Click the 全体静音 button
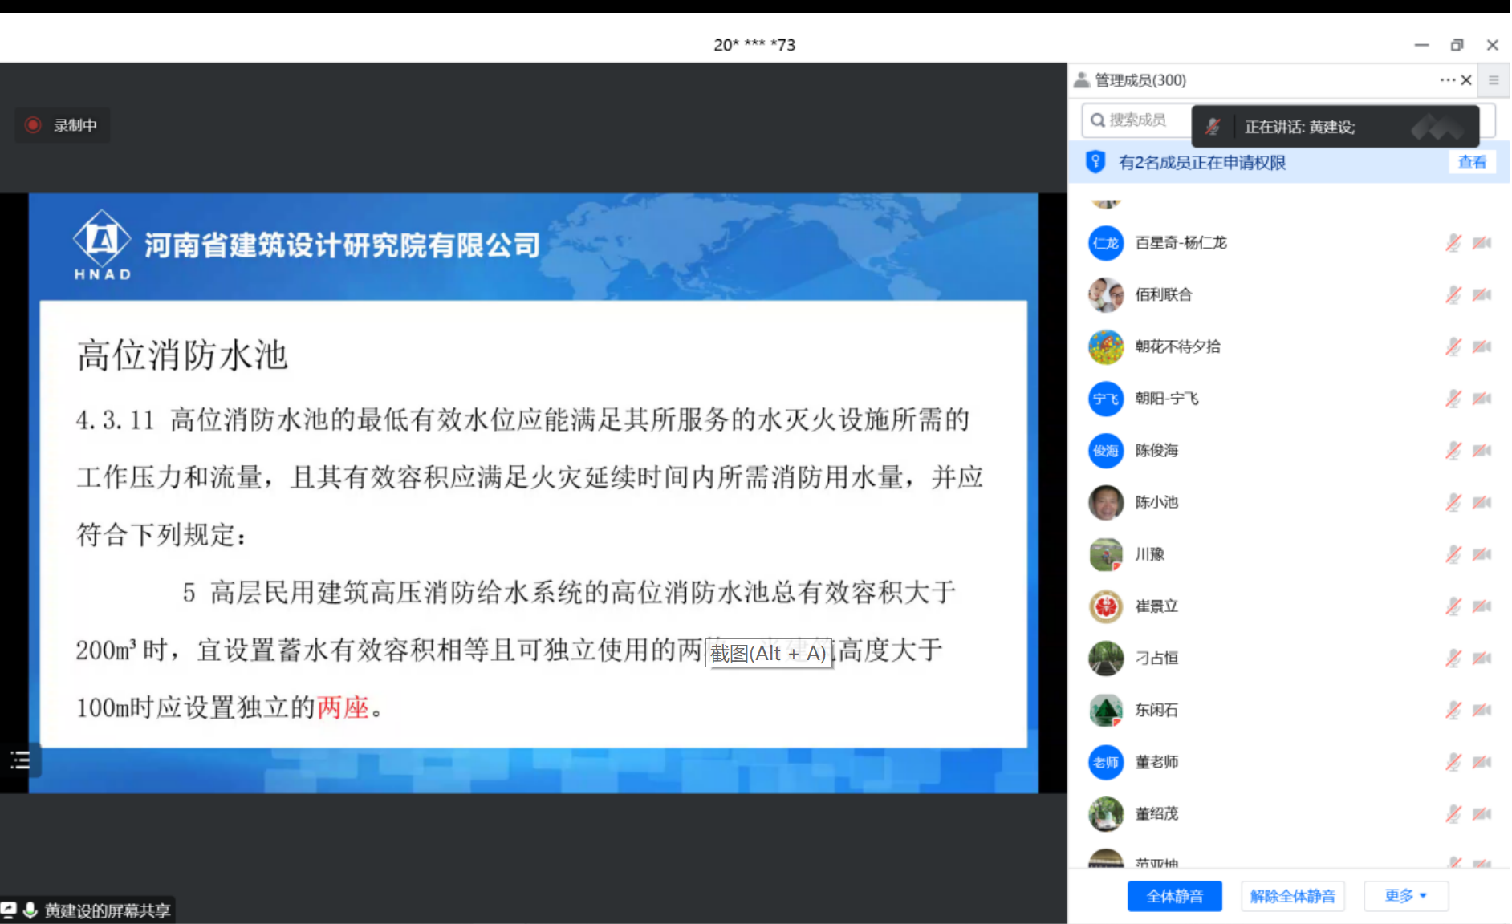 (1174, 896)
